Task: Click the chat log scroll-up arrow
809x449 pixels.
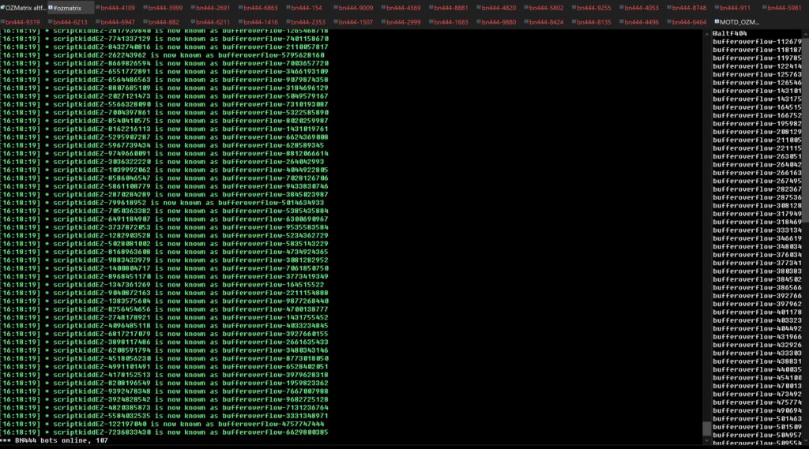Action: [x=707, y=33]
